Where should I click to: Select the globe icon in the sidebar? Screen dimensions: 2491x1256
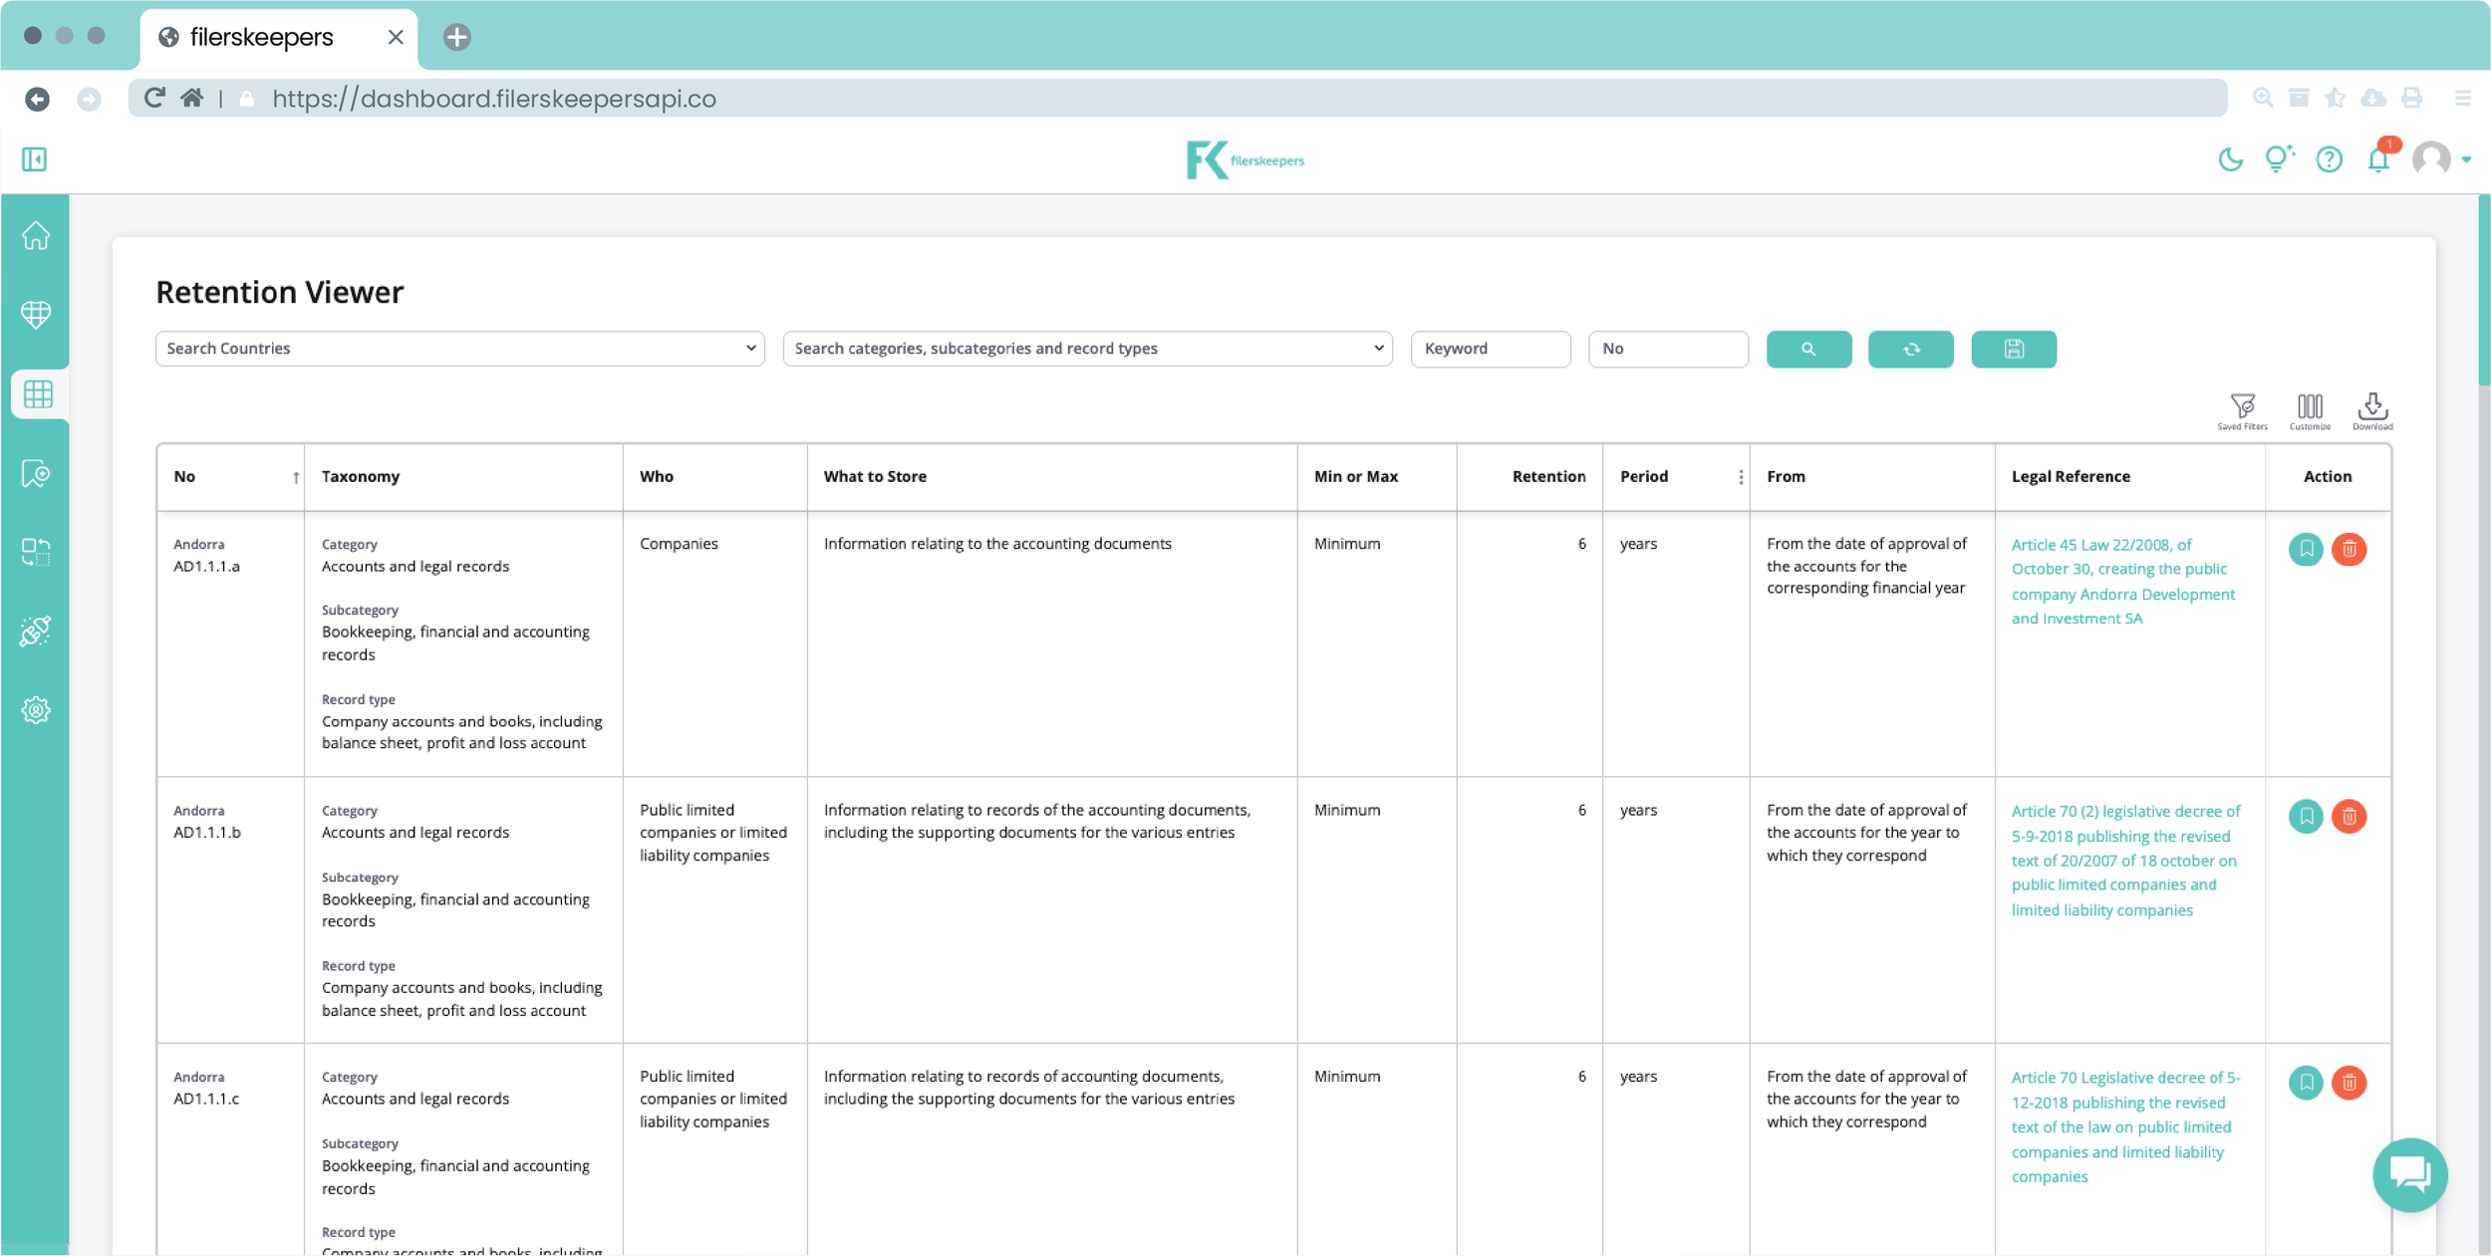[x=36, y=315]
